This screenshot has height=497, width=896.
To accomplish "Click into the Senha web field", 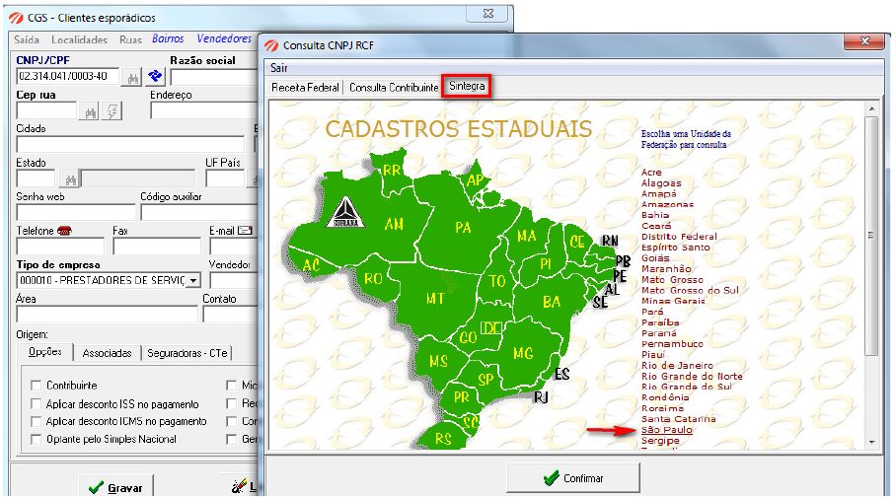I will point(76,212).
